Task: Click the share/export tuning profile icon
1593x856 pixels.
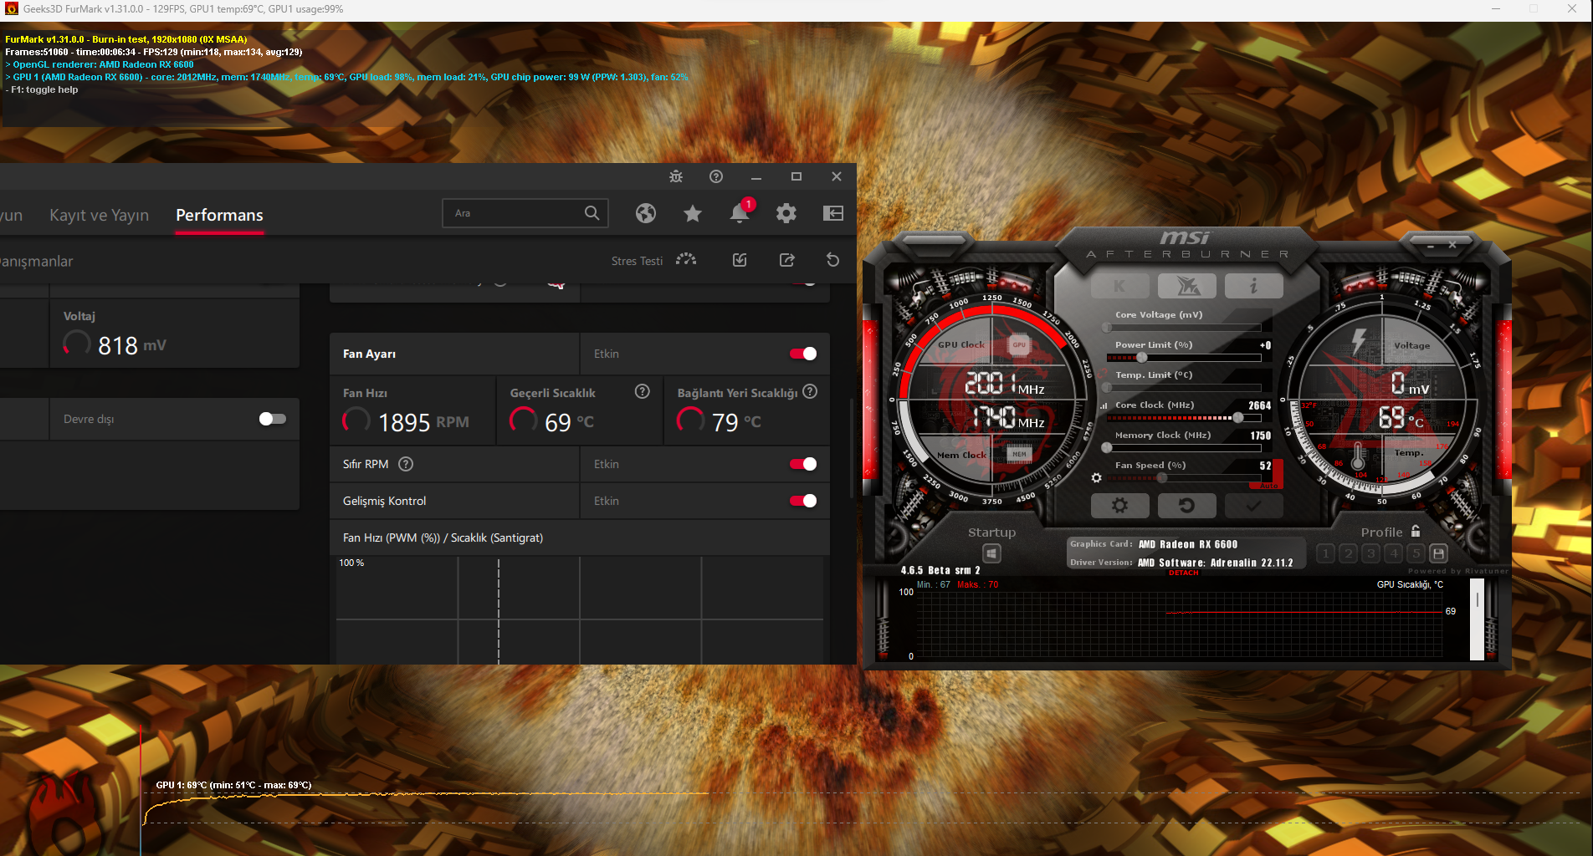Action: click(x=786, y=260)
